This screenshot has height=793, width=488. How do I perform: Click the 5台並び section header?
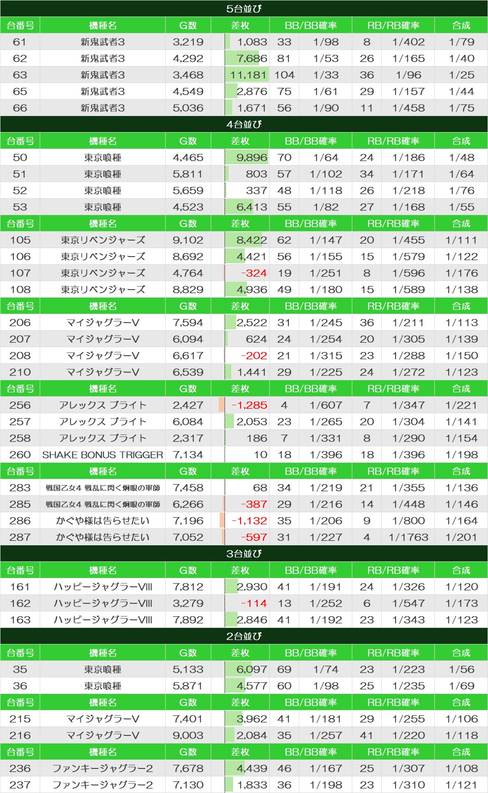244,8
